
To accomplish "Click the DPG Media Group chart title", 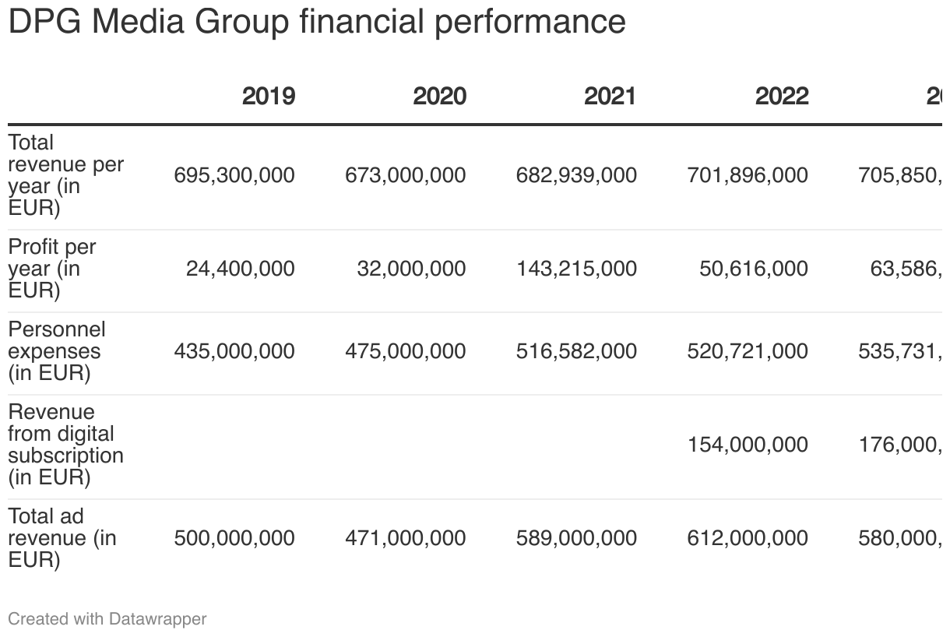I will [x=316, y=22].
